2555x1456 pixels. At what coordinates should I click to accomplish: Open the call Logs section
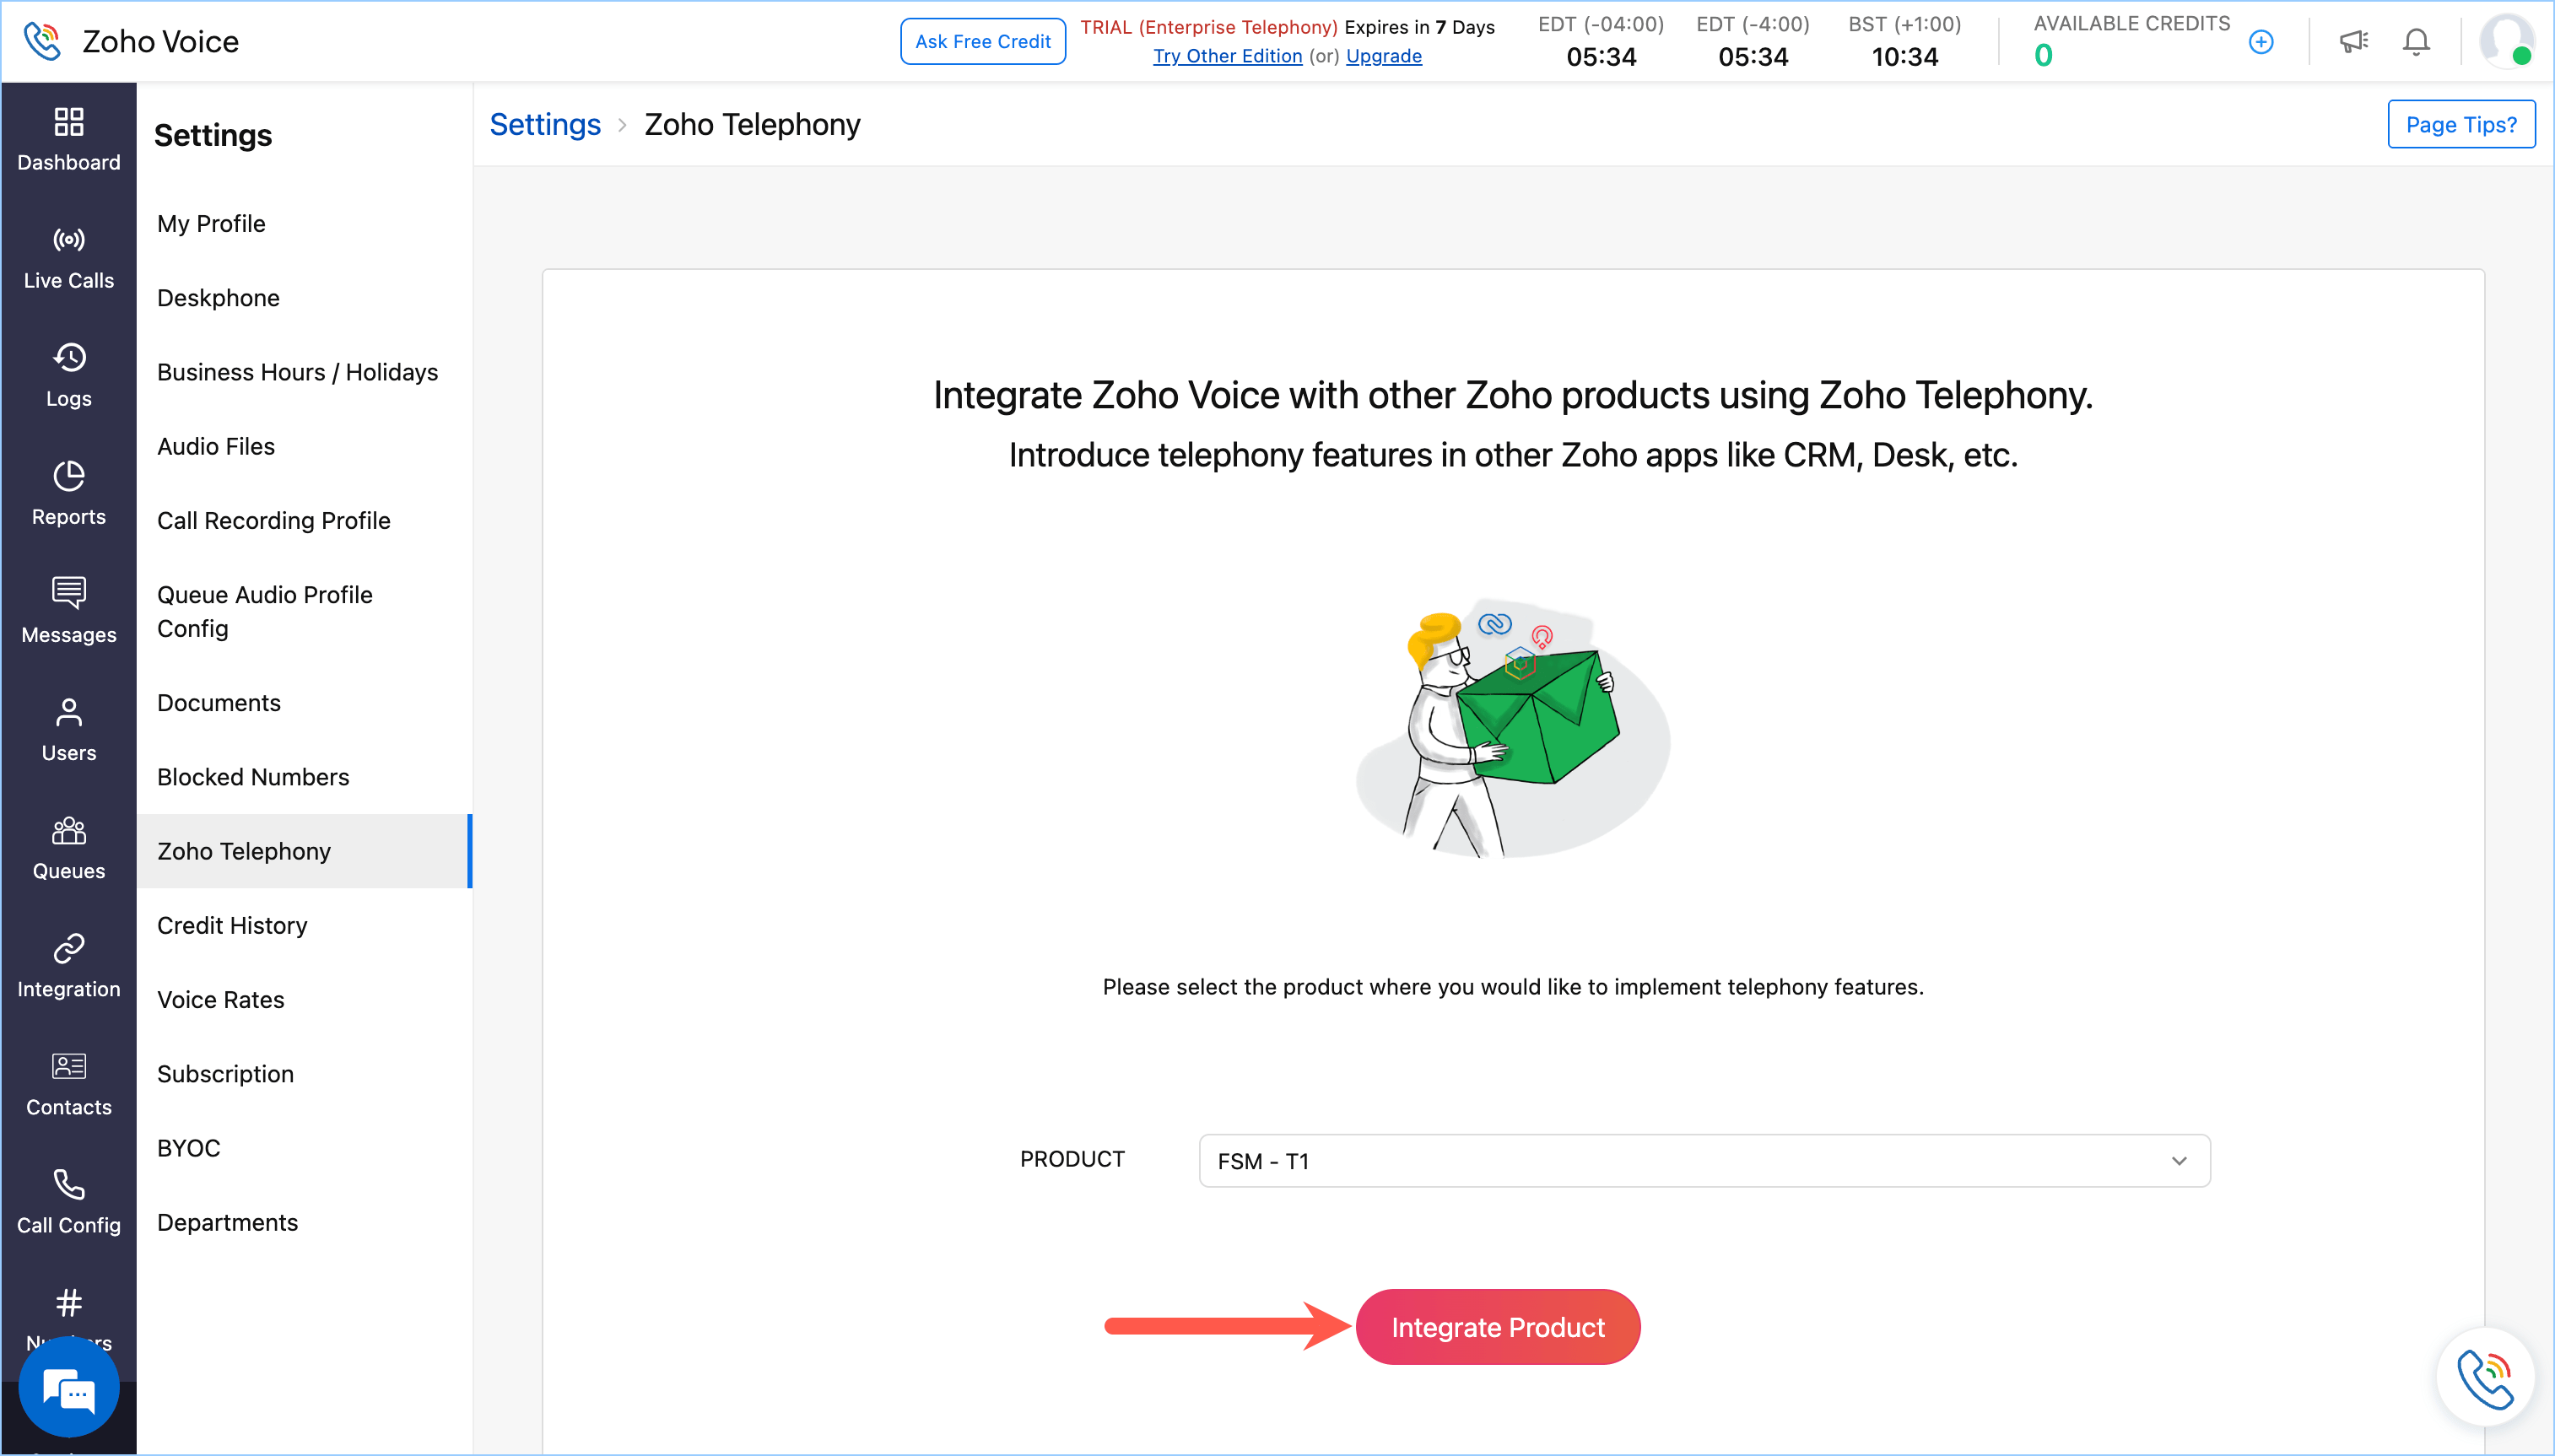tap(68, 375)
